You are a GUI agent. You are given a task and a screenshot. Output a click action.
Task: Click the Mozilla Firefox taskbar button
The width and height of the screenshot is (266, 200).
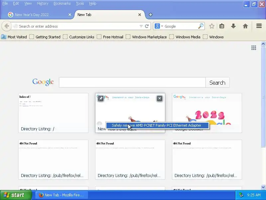point(62,195)
